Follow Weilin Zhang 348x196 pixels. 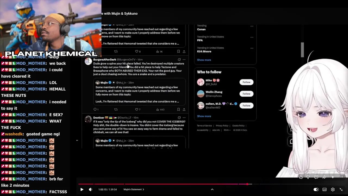pos(246,94)
